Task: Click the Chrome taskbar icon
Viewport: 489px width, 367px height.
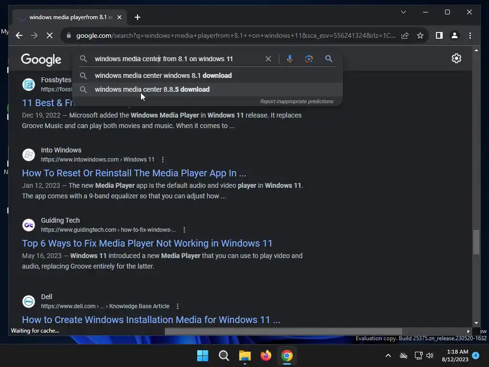Action: pos(287,356)
